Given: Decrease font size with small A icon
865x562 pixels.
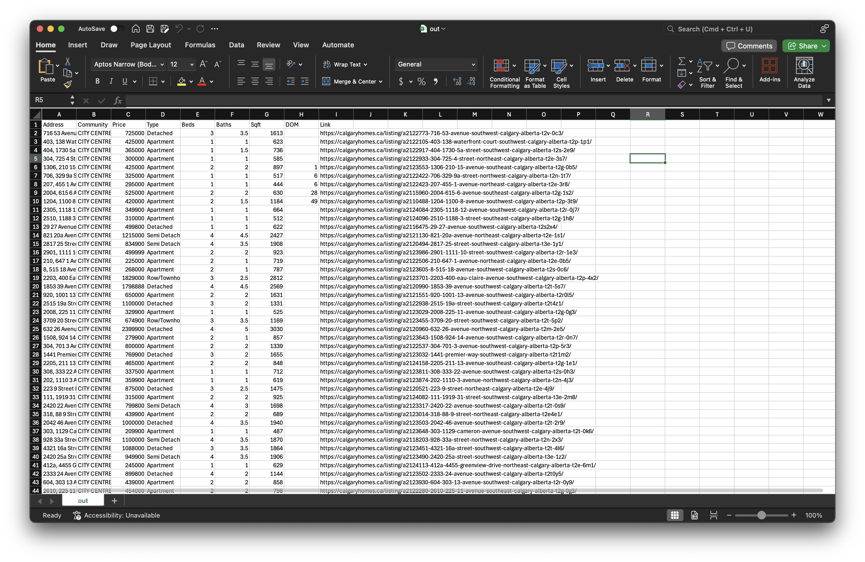Looking at the screenshot, I should click(218, 64).
